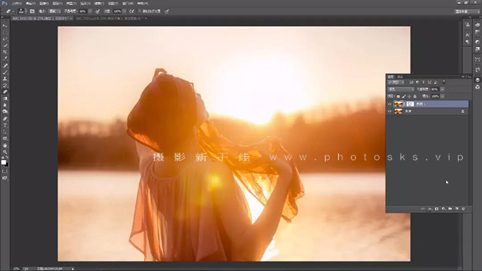The image size is (482, 271).
Task: Click the Add layer style fx icon
Action: point(430,209)
